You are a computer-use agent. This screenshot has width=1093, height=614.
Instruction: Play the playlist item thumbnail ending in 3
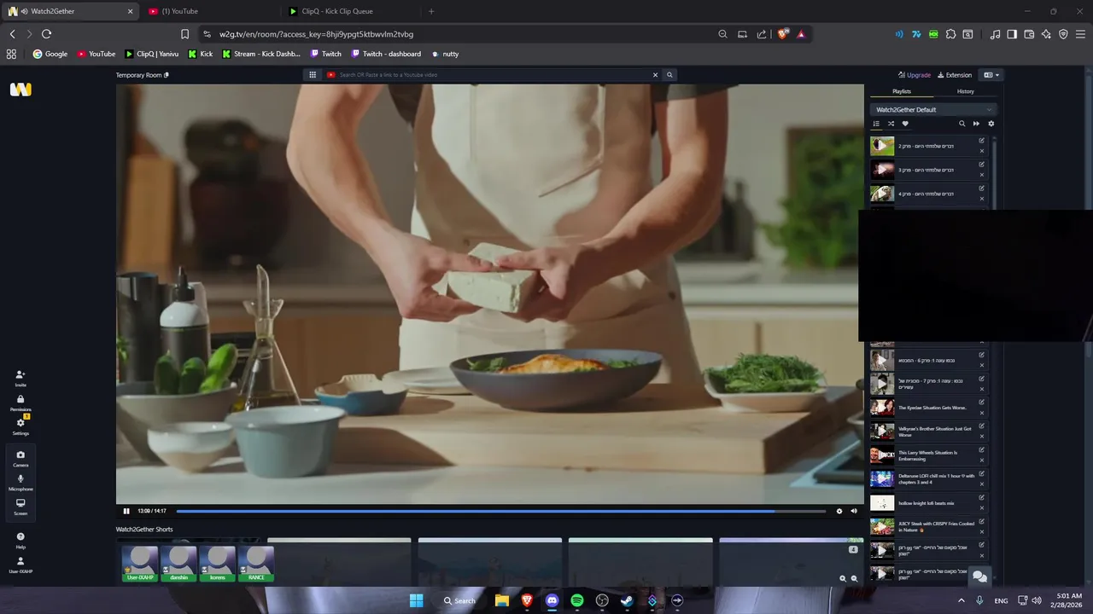tap(882, 170)
